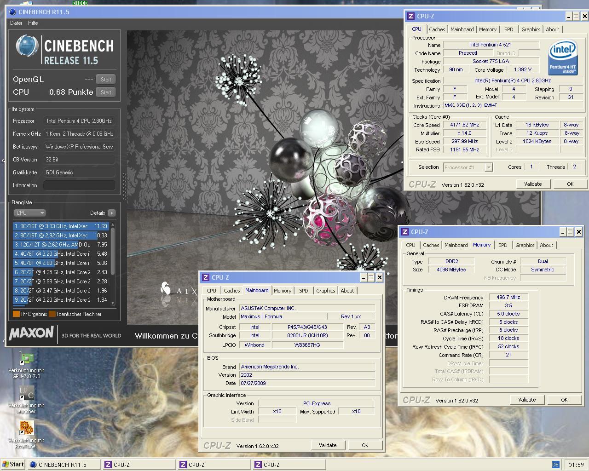The image size is (589, 471).
Task: Click the DE language indicator in tray
Action: click(555, 465)
